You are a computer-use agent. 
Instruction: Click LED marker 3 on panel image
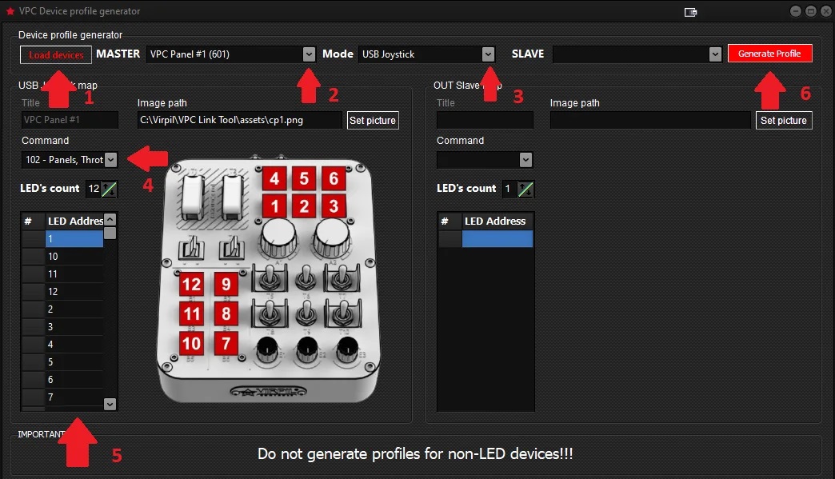[334, 206]
